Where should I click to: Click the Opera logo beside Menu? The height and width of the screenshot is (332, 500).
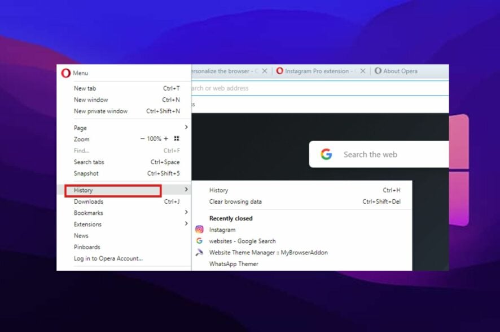click(65, 73)
